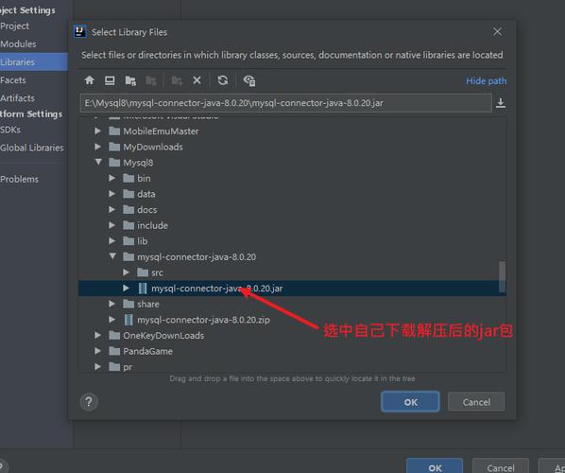
Task: Expand the pr folder
Action: coord(97,366)
